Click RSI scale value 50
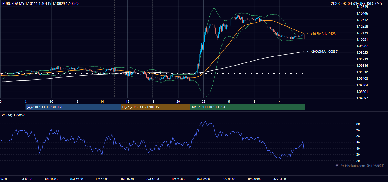 point(358,142)
